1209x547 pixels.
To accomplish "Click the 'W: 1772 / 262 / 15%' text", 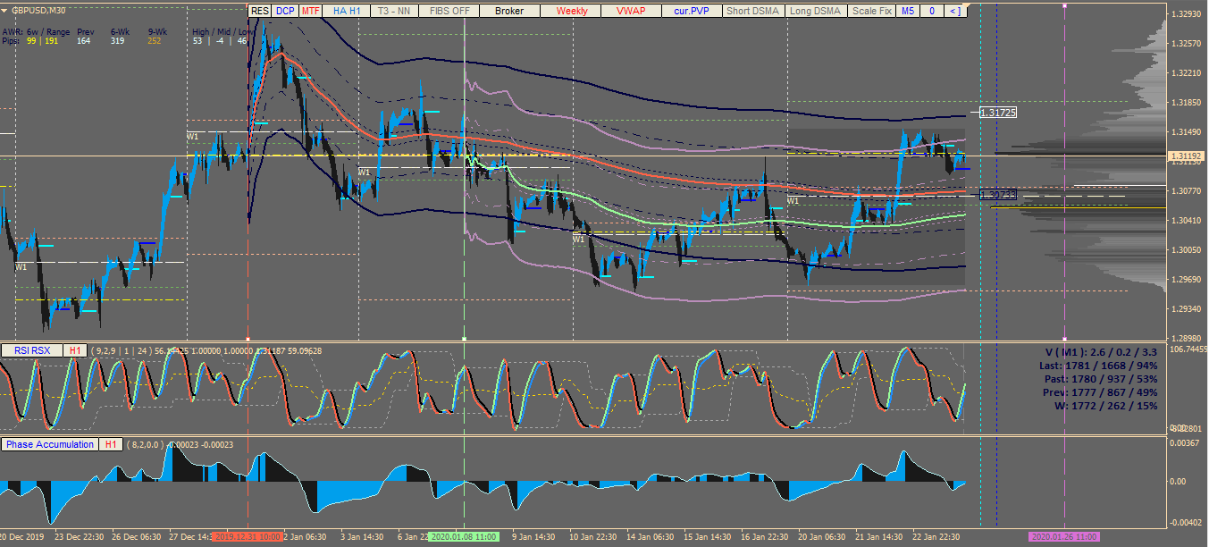I will click(1108, 406).
